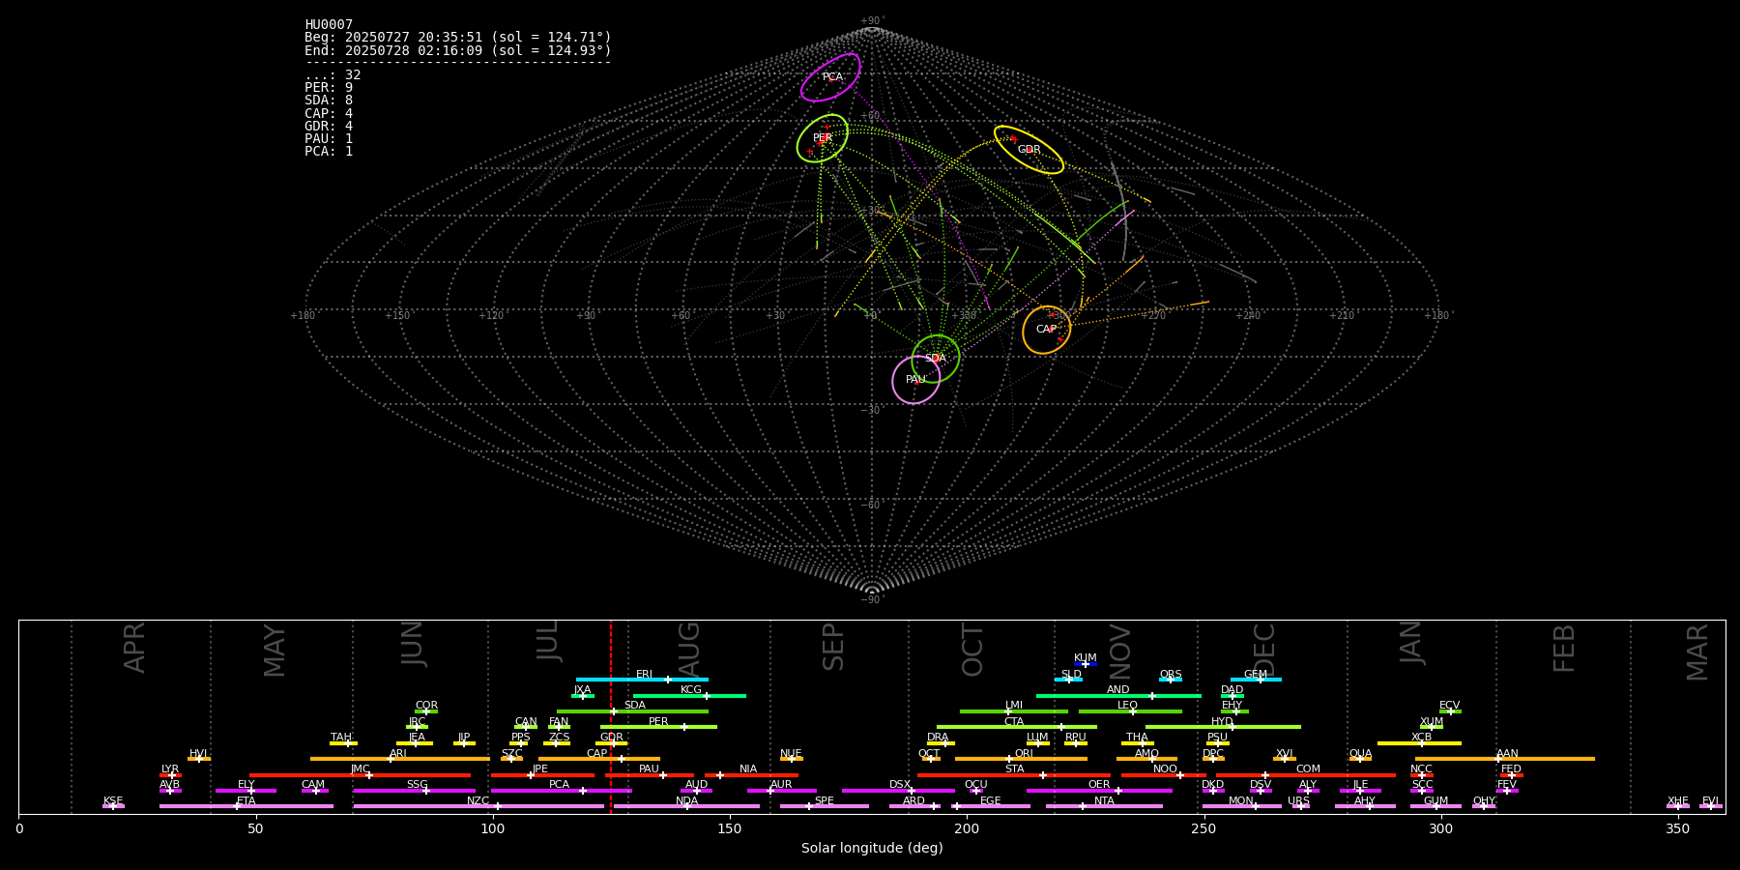Viewport: 1740px width, 870px height.
Task: Select the PAU radiant circle in sky map
Action: click(x=915, y=380)
